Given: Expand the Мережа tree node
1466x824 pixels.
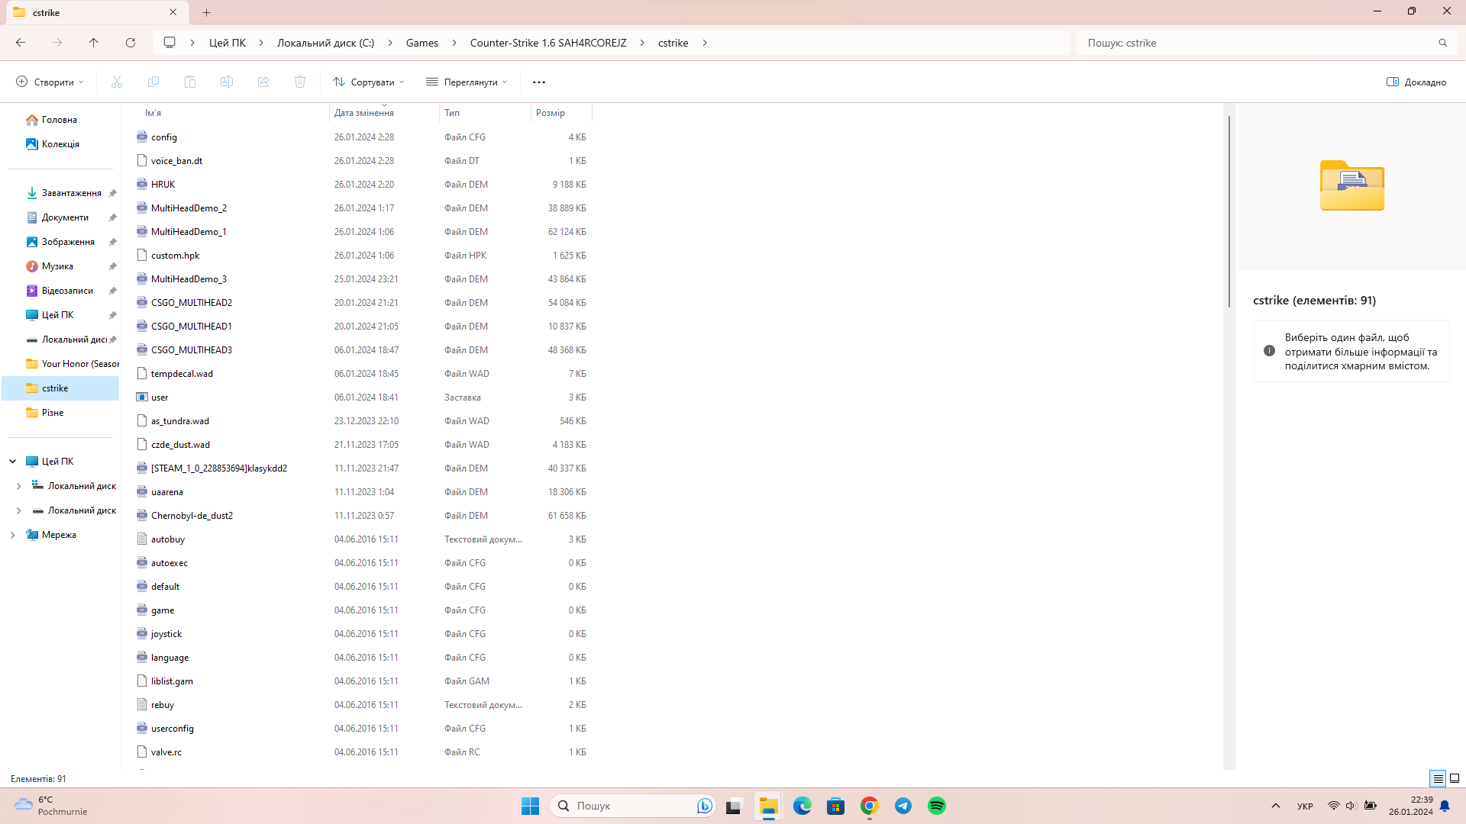Looking at the screenshot, I should [x=12, y=535].
